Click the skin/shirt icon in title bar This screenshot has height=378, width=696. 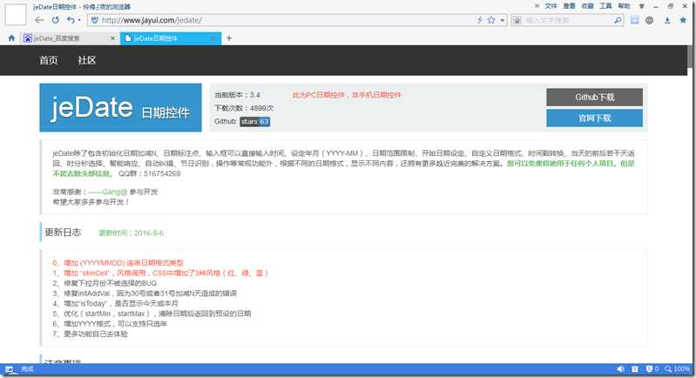point(642,6)
